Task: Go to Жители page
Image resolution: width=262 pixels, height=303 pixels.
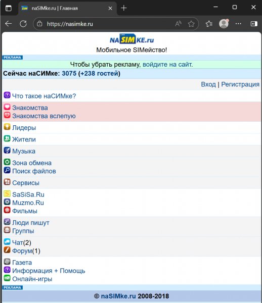Action: (24, 139)
